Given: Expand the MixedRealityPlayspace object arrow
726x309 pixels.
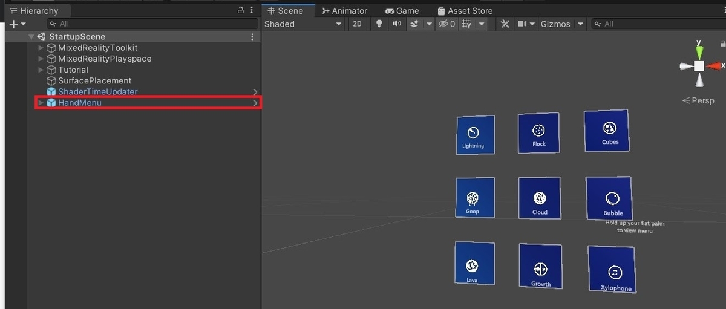Looking at the screenshot, I should [41, 59].
